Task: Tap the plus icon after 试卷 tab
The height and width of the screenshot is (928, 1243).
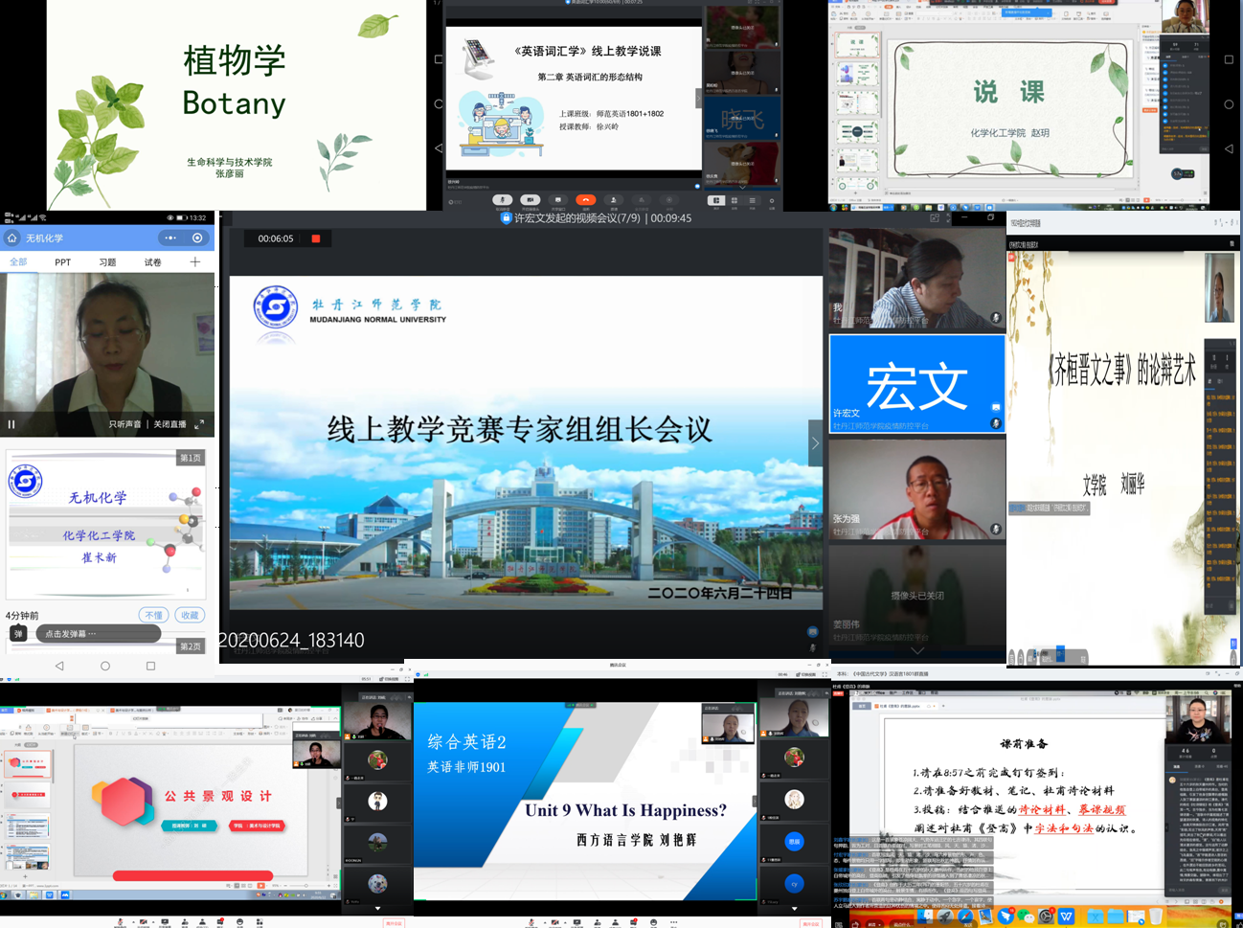Action: 195,261
